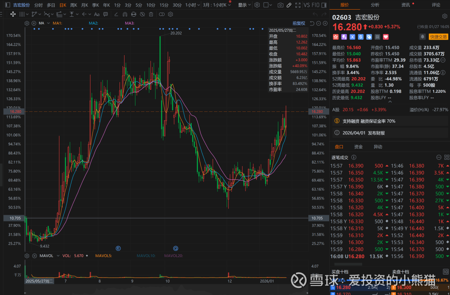Show info tooltip for 总市值

click(x=443, y=60)
